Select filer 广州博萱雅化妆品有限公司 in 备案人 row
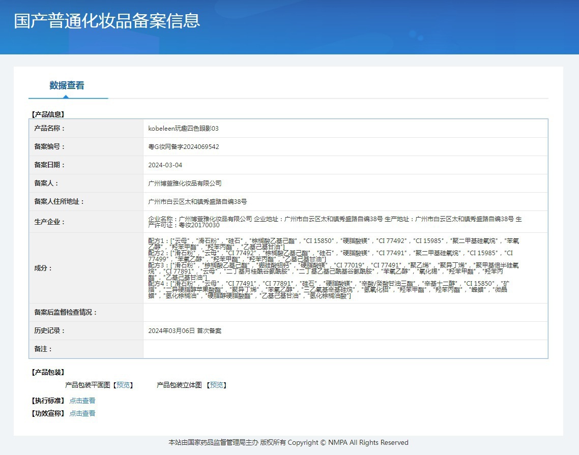Viewport: 579px width, 455px height. [x=185, y=183]
